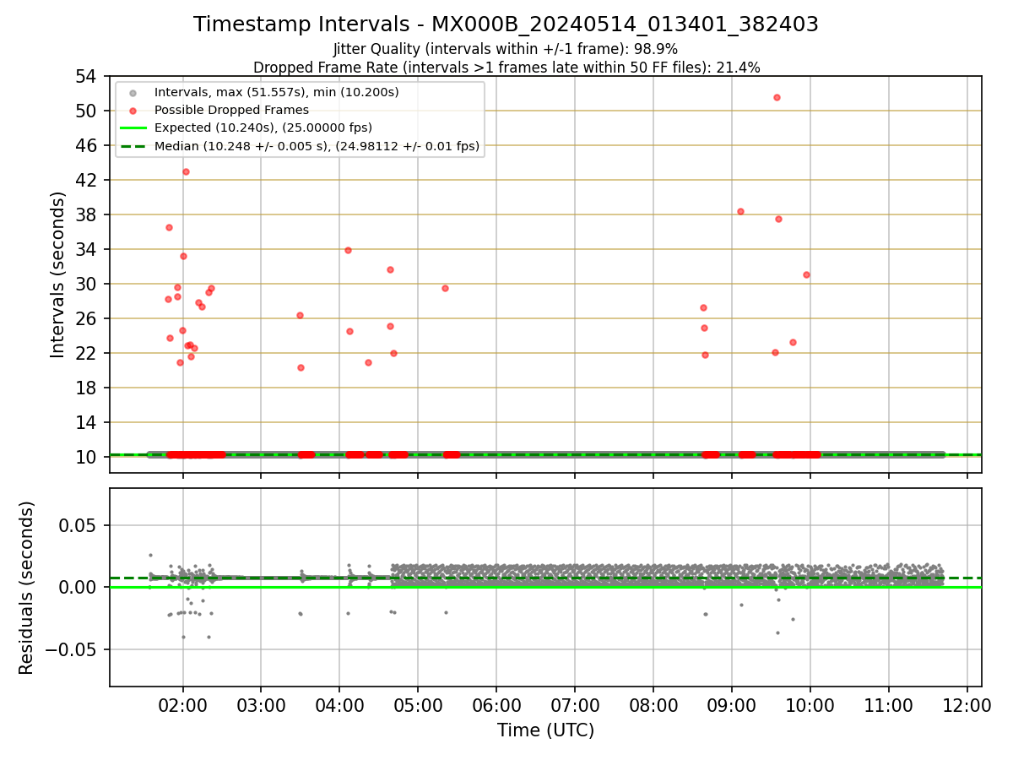Click the 10:00 time tick label
Viewport: 1013px width, 760px height.
click(810, 704)
